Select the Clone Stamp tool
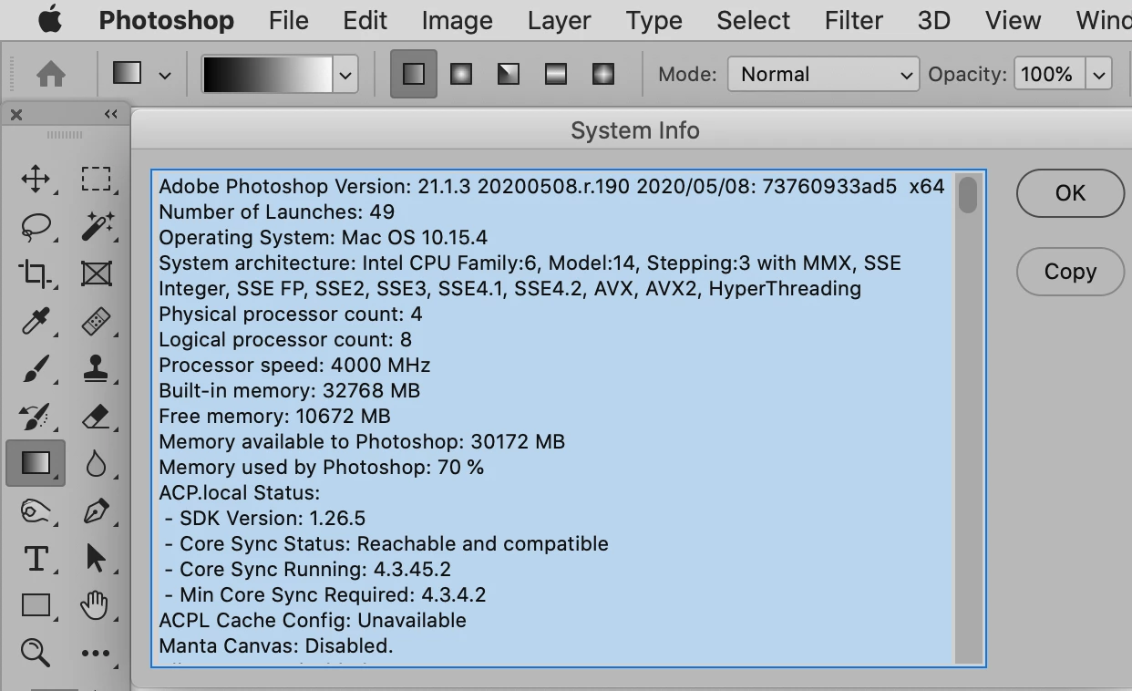This screenshot has width=1132, height=691. coord(96,368)
